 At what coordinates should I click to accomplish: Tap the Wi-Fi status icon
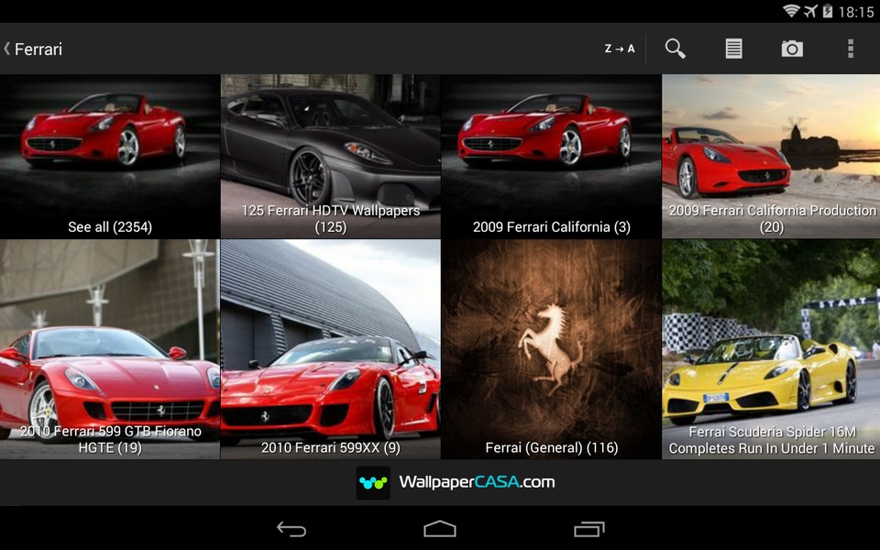pyautogui.click(x=791, y=11)
